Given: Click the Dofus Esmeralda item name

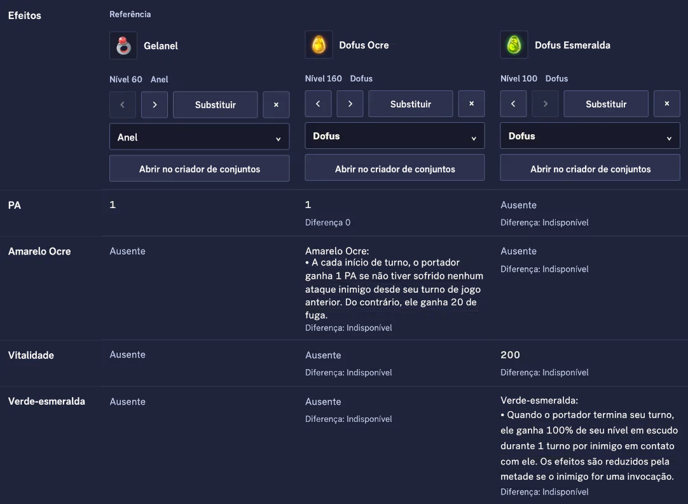Looking at the screenshot, I should (x=572, y=45).
